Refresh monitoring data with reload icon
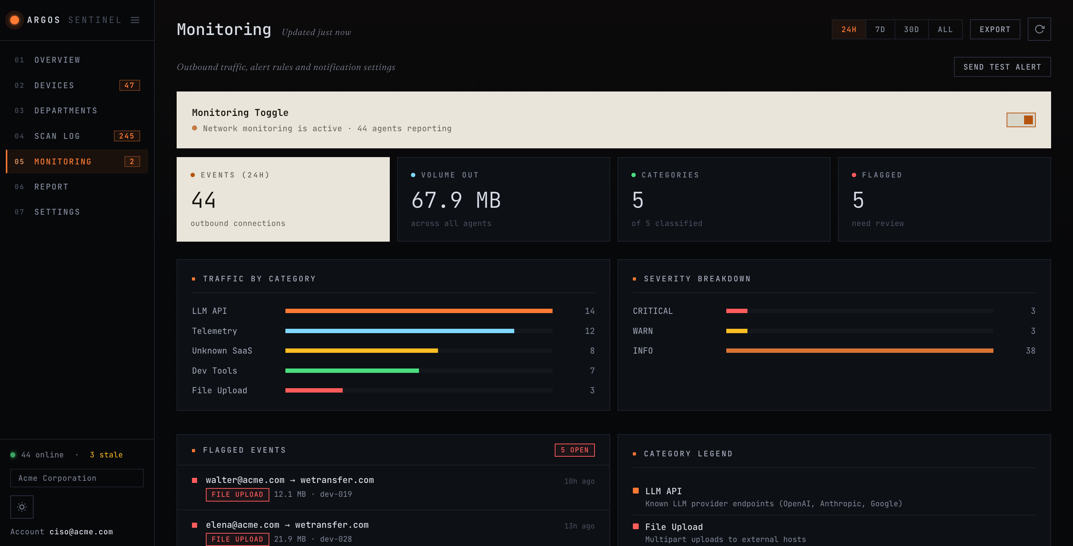The width and height of the screenshot is (1073, 546). coord(1039,29)
